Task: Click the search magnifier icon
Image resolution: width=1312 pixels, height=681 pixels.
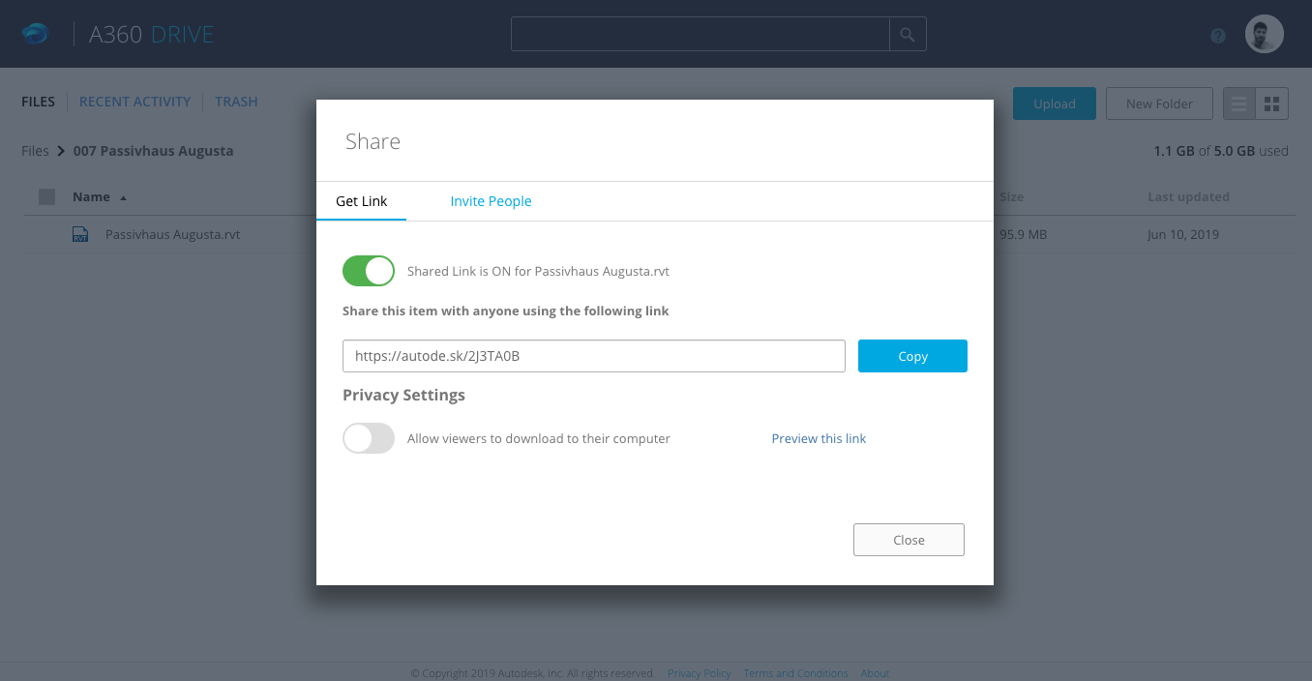Action: pos(908,34)
